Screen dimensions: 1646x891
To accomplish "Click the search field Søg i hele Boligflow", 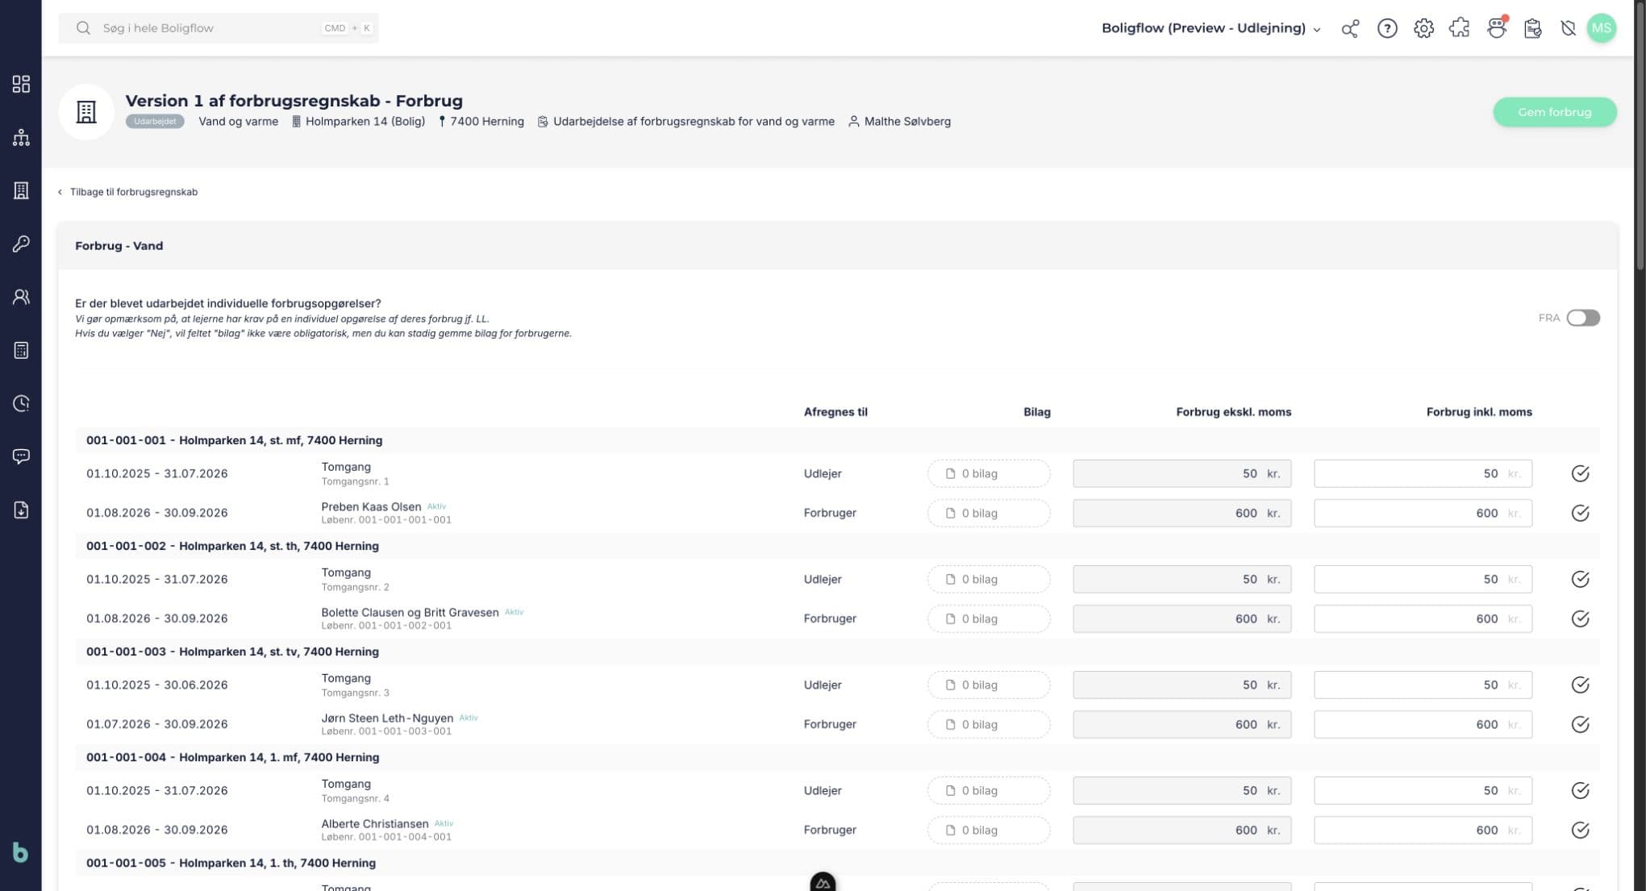I will click(218, 28).
